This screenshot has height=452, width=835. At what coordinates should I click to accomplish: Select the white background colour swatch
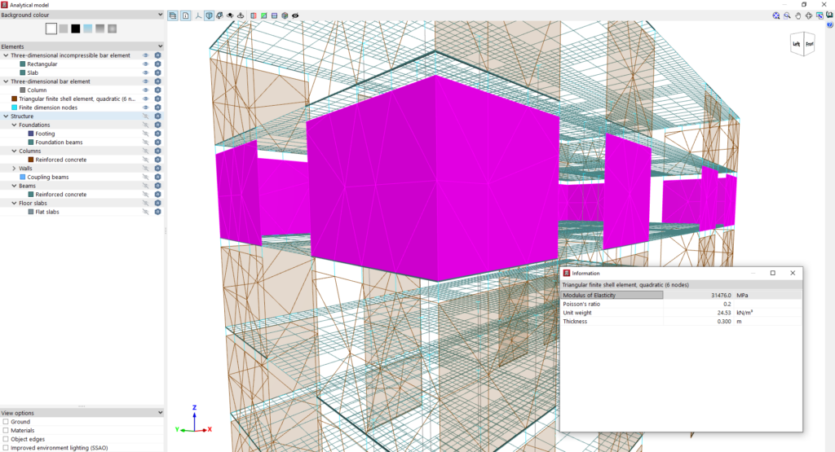coord(51,29)
